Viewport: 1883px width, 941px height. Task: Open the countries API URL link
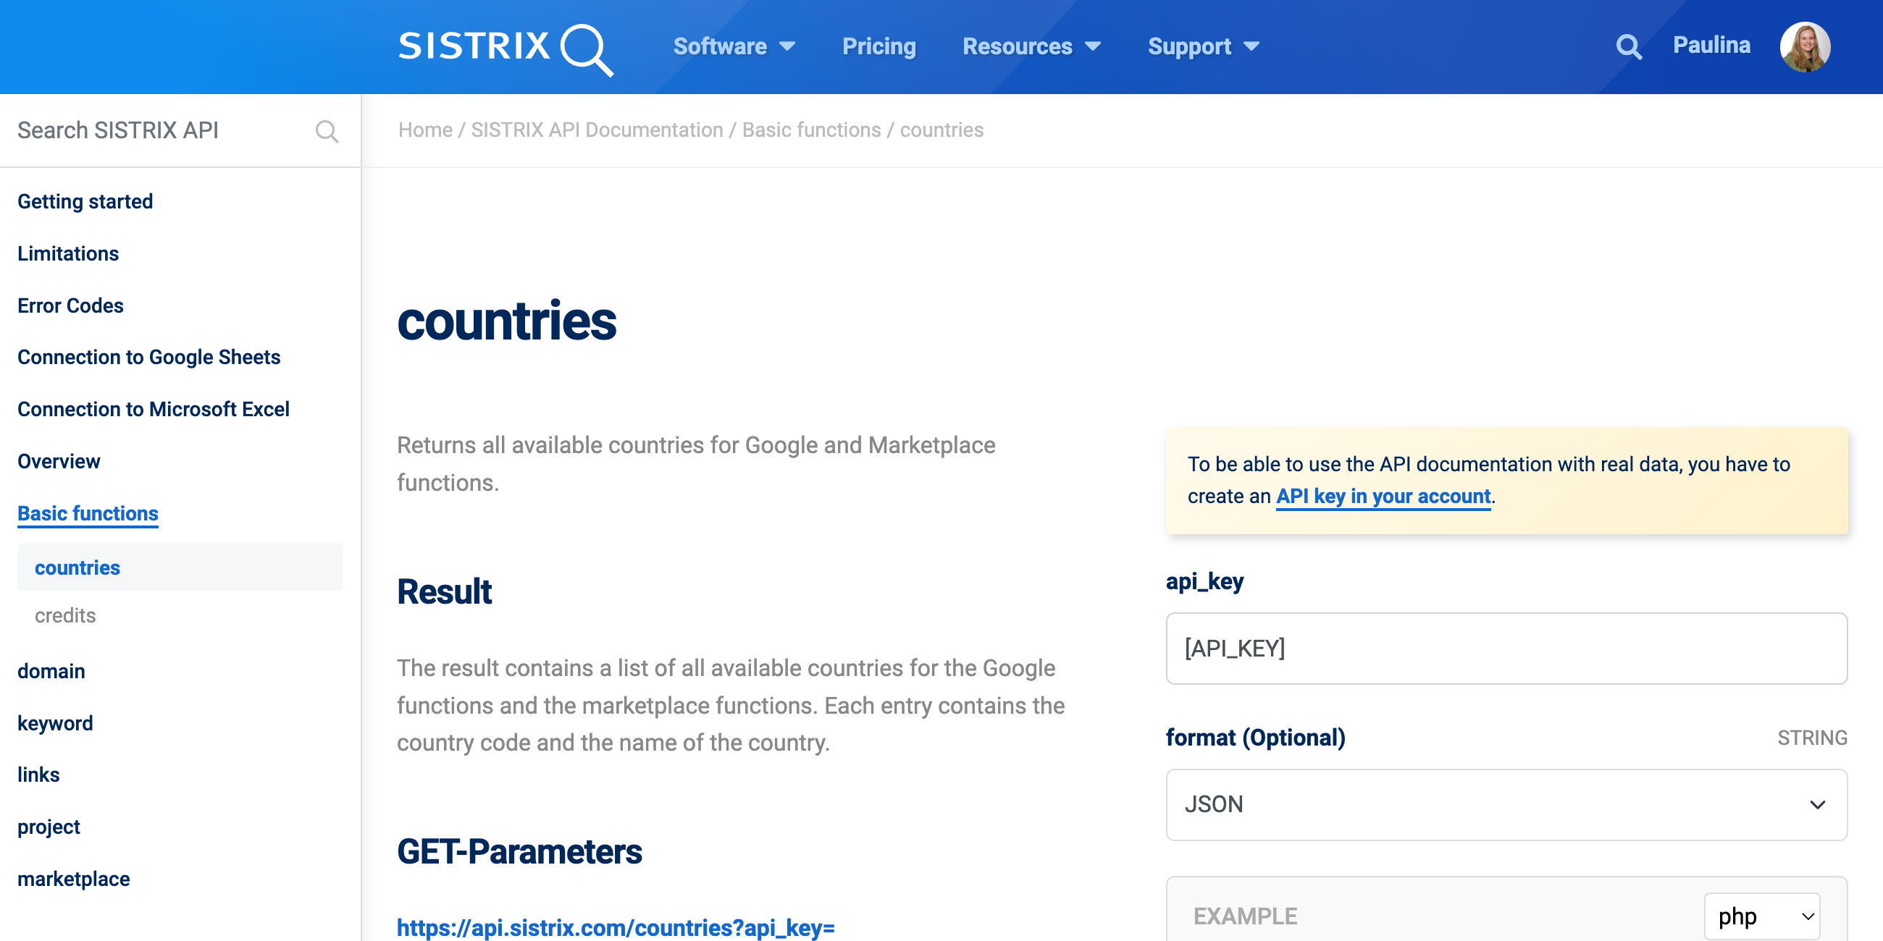615,927
